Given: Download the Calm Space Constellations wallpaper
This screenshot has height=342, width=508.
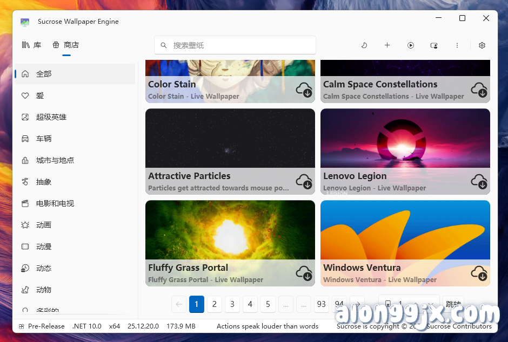Looking at the screenshot, I should click(479, 91).
